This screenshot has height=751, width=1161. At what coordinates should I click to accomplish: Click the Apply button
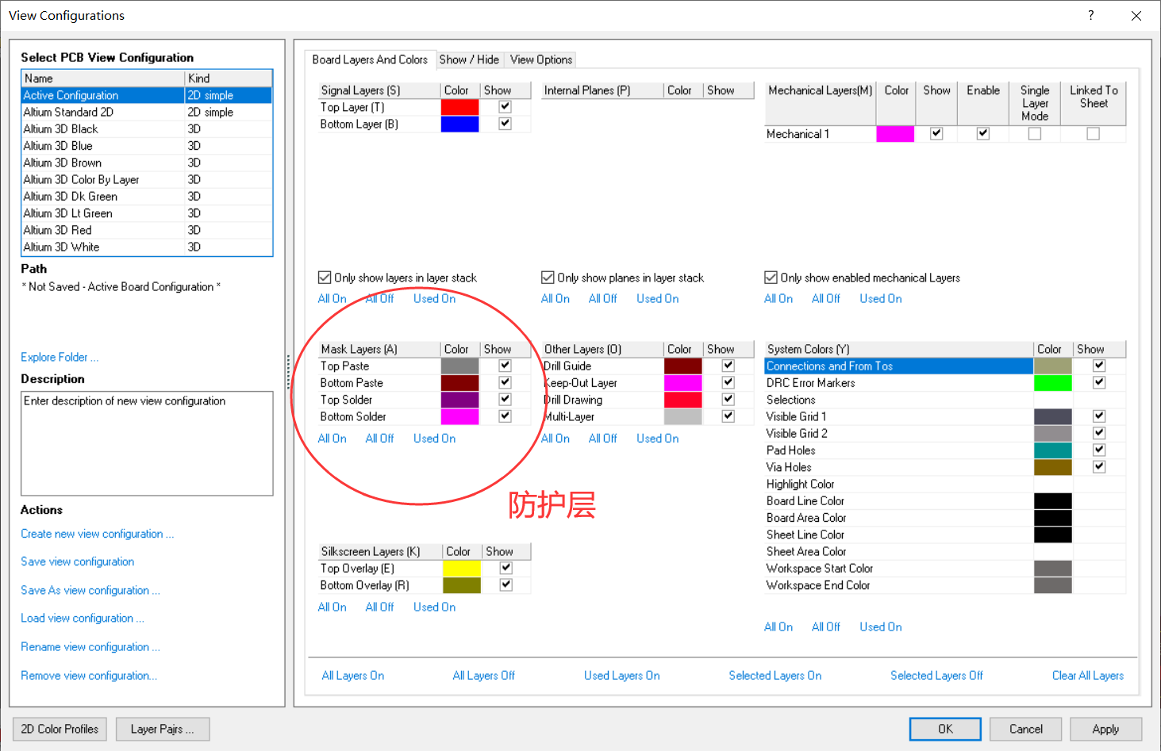[1105, 729]
